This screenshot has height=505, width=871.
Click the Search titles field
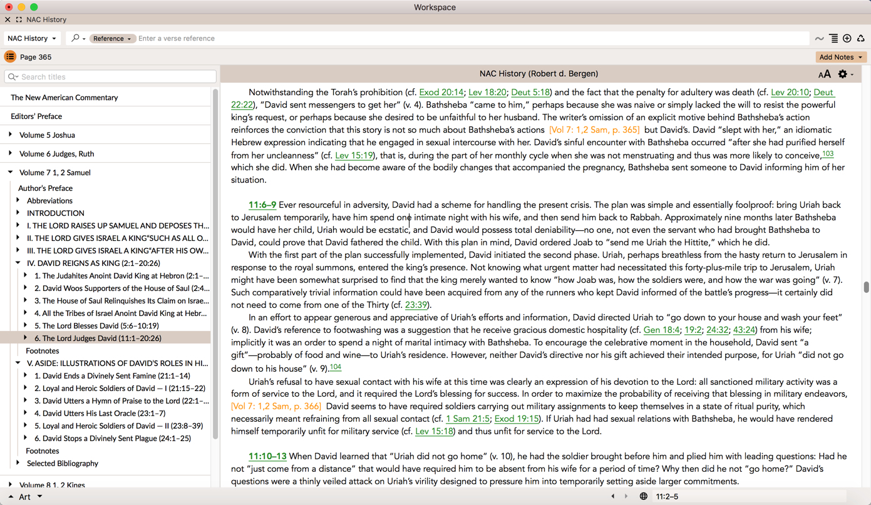[x=110, y=77]
